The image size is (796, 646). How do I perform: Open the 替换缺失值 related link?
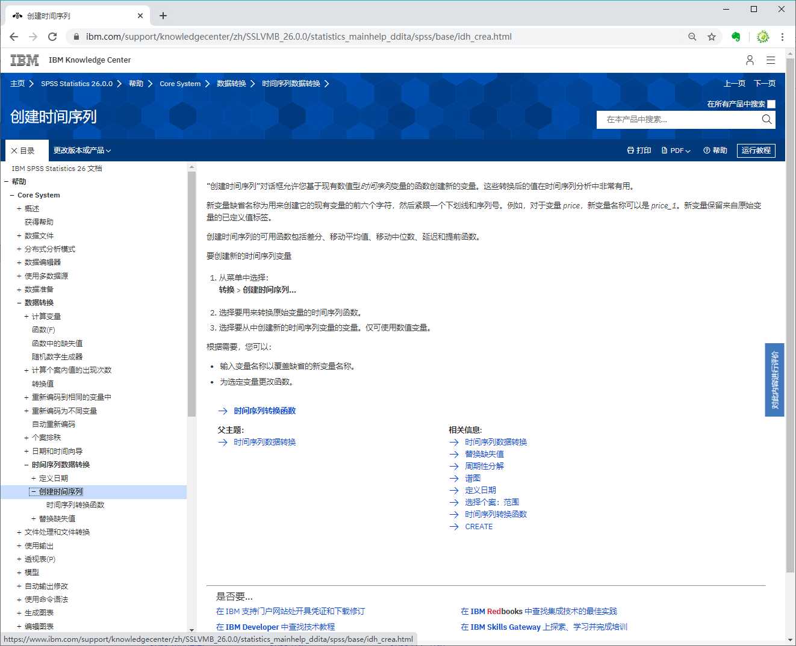pos(484,454)
